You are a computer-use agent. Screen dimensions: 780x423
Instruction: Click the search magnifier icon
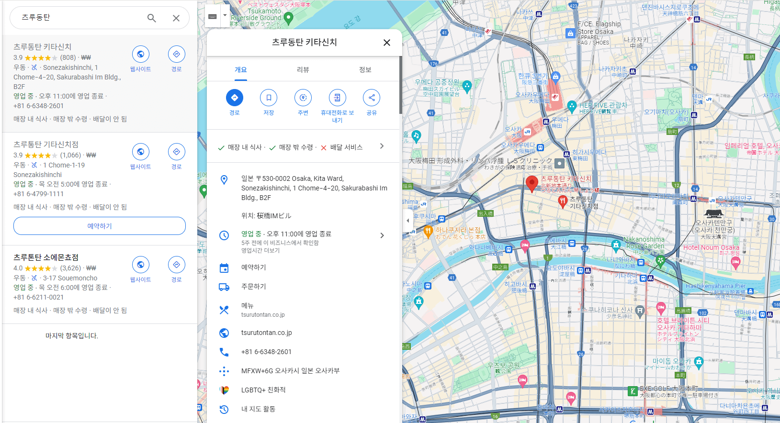pos(151,18)
